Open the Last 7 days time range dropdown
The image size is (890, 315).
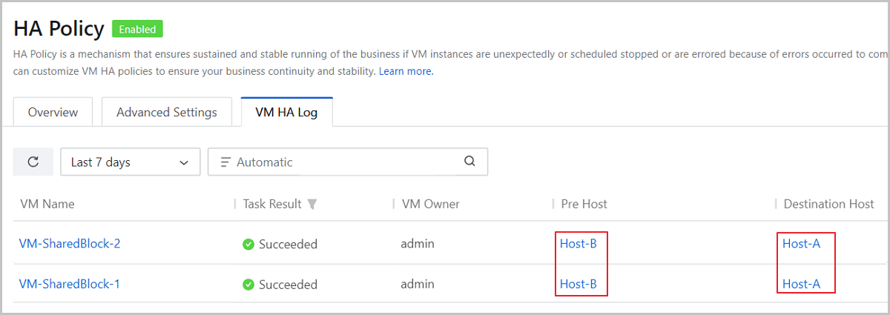pos(130,162)
